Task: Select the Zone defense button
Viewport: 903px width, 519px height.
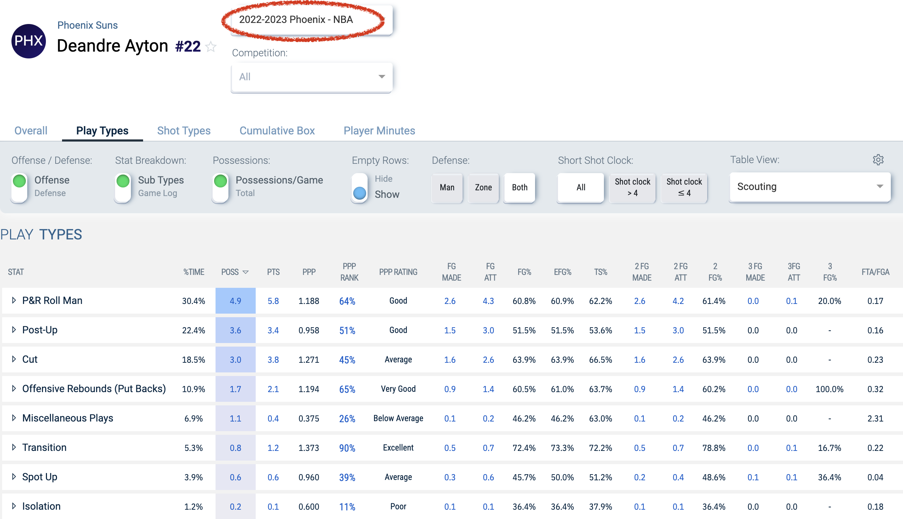Action: pyautogui.click(x=483, y=187)
